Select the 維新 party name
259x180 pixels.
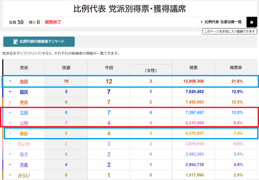pos(24,133)
